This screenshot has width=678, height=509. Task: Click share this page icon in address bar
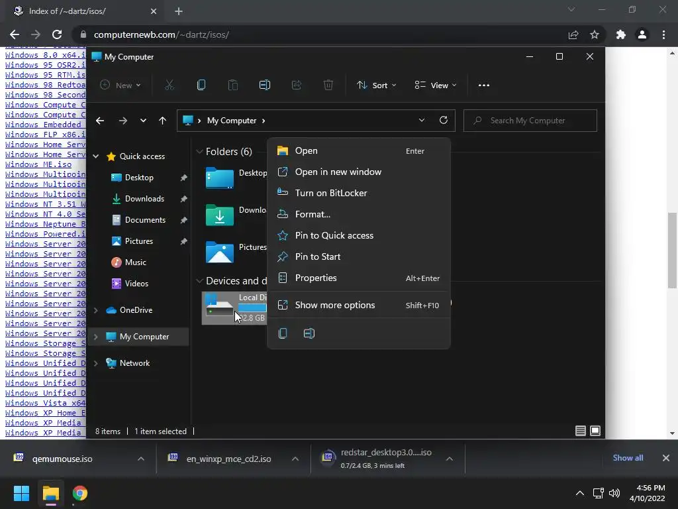coord(573,34)
